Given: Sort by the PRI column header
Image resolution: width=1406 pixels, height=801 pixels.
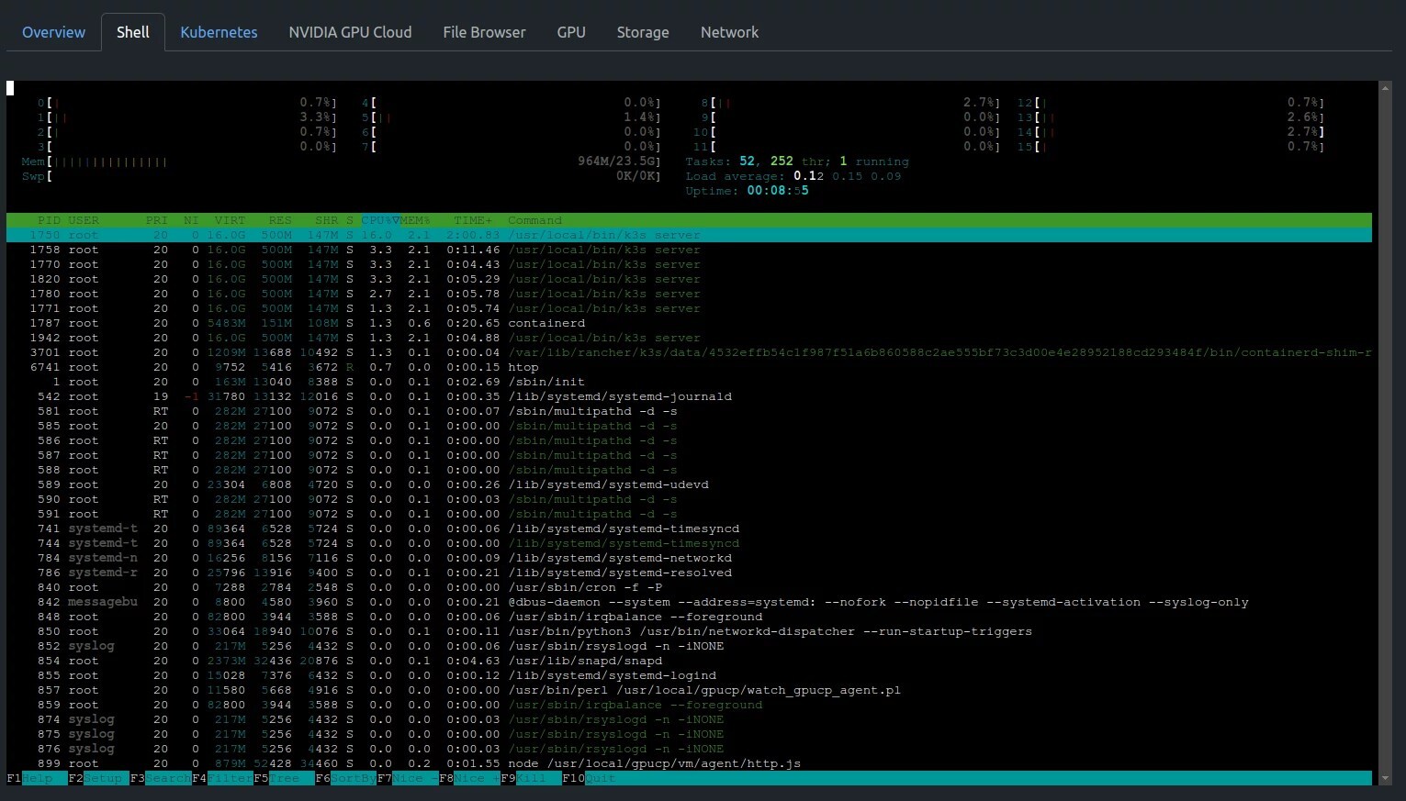Looking at the screenshot, I should (157, 220).
